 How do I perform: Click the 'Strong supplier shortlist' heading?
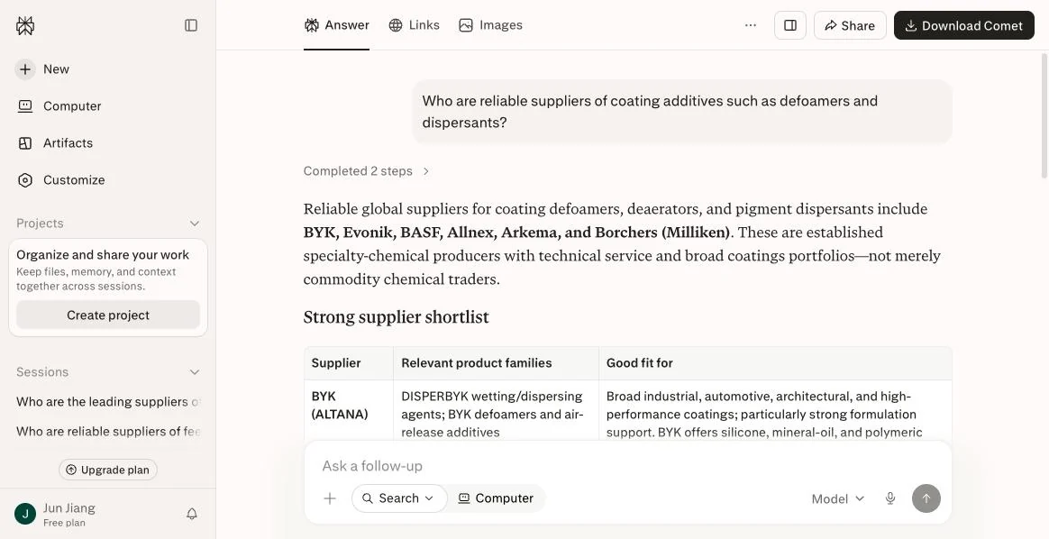(396, 317)
